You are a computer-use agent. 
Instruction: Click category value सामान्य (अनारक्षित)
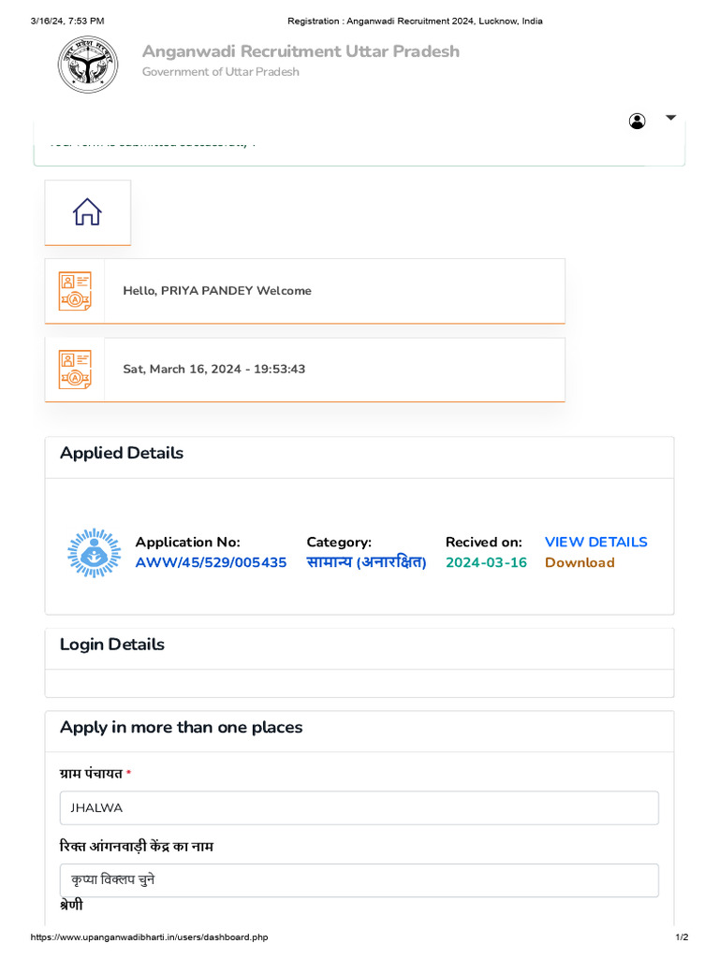click(x=366, y=562)
